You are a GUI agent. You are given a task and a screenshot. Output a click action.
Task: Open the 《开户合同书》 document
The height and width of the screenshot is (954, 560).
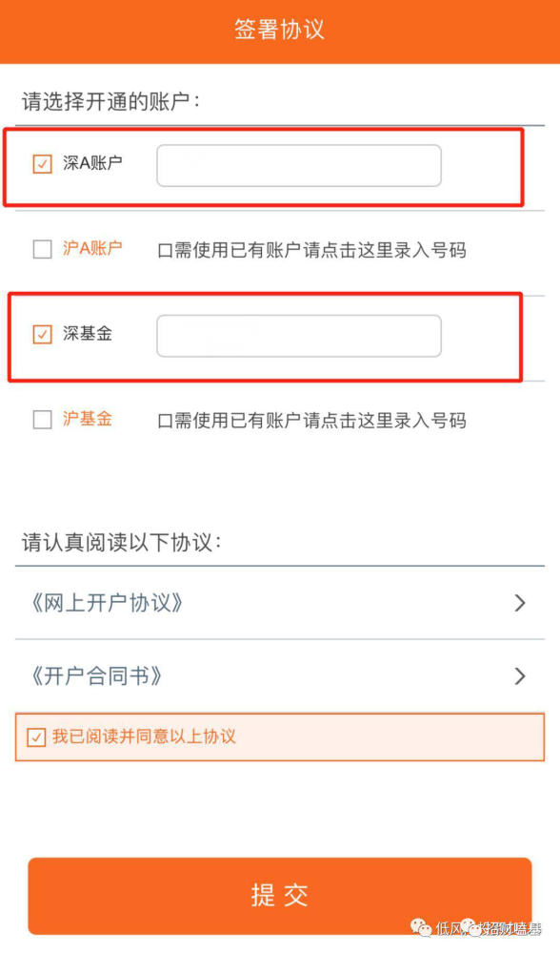click(x=96, y=676)
